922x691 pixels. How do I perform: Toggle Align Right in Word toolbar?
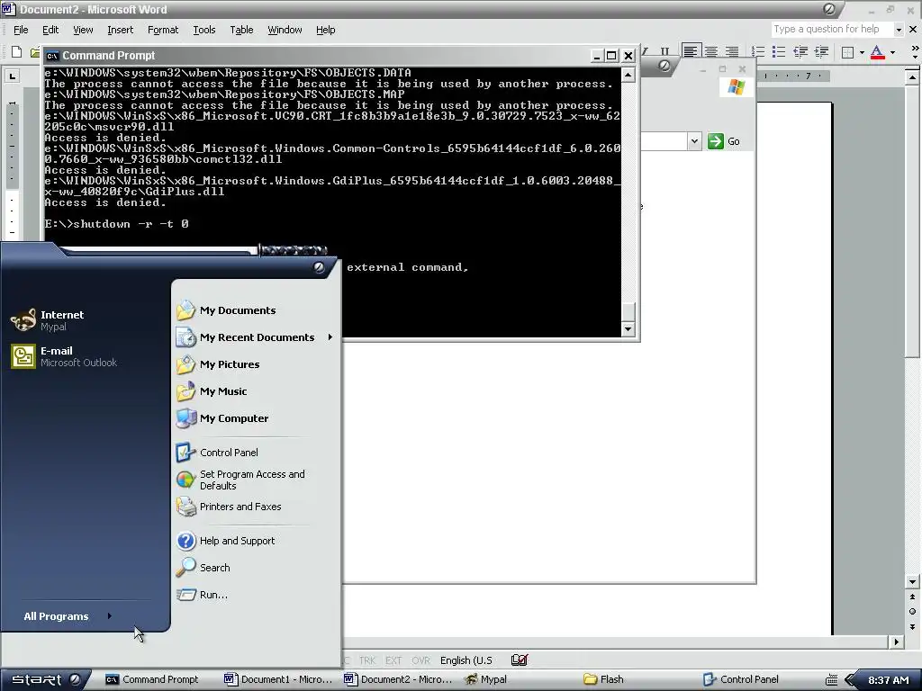click(731, 51)
